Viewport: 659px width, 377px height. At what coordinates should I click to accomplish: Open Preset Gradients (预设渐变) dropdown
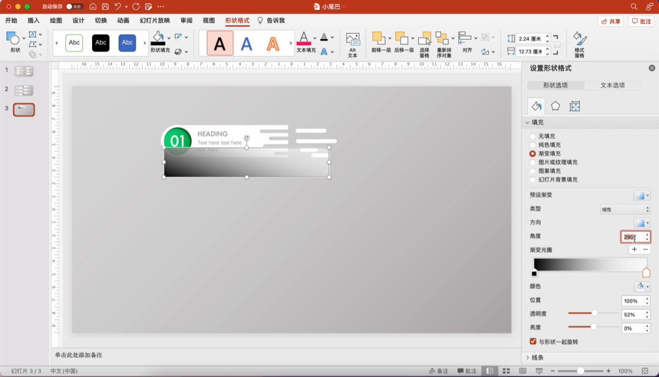tap(642, 195)
